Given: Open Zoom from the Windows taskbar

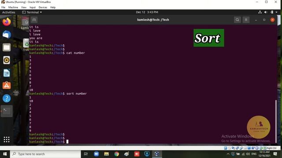Looking at the screenshot, I should click(x=96, y=154).
